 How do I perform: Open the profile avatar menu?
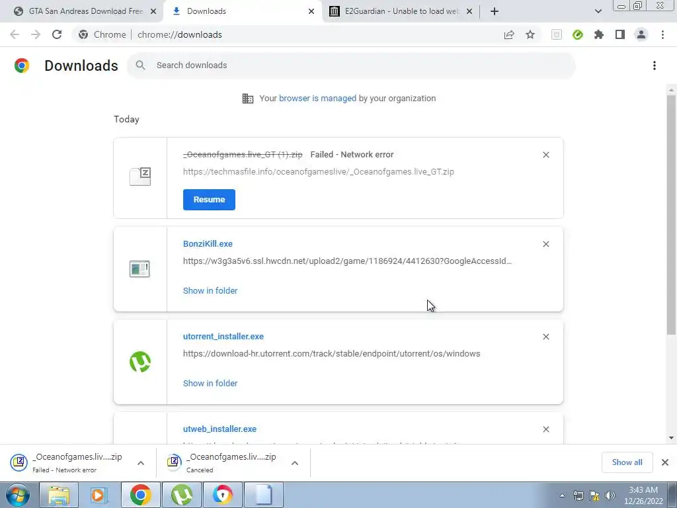641,34
